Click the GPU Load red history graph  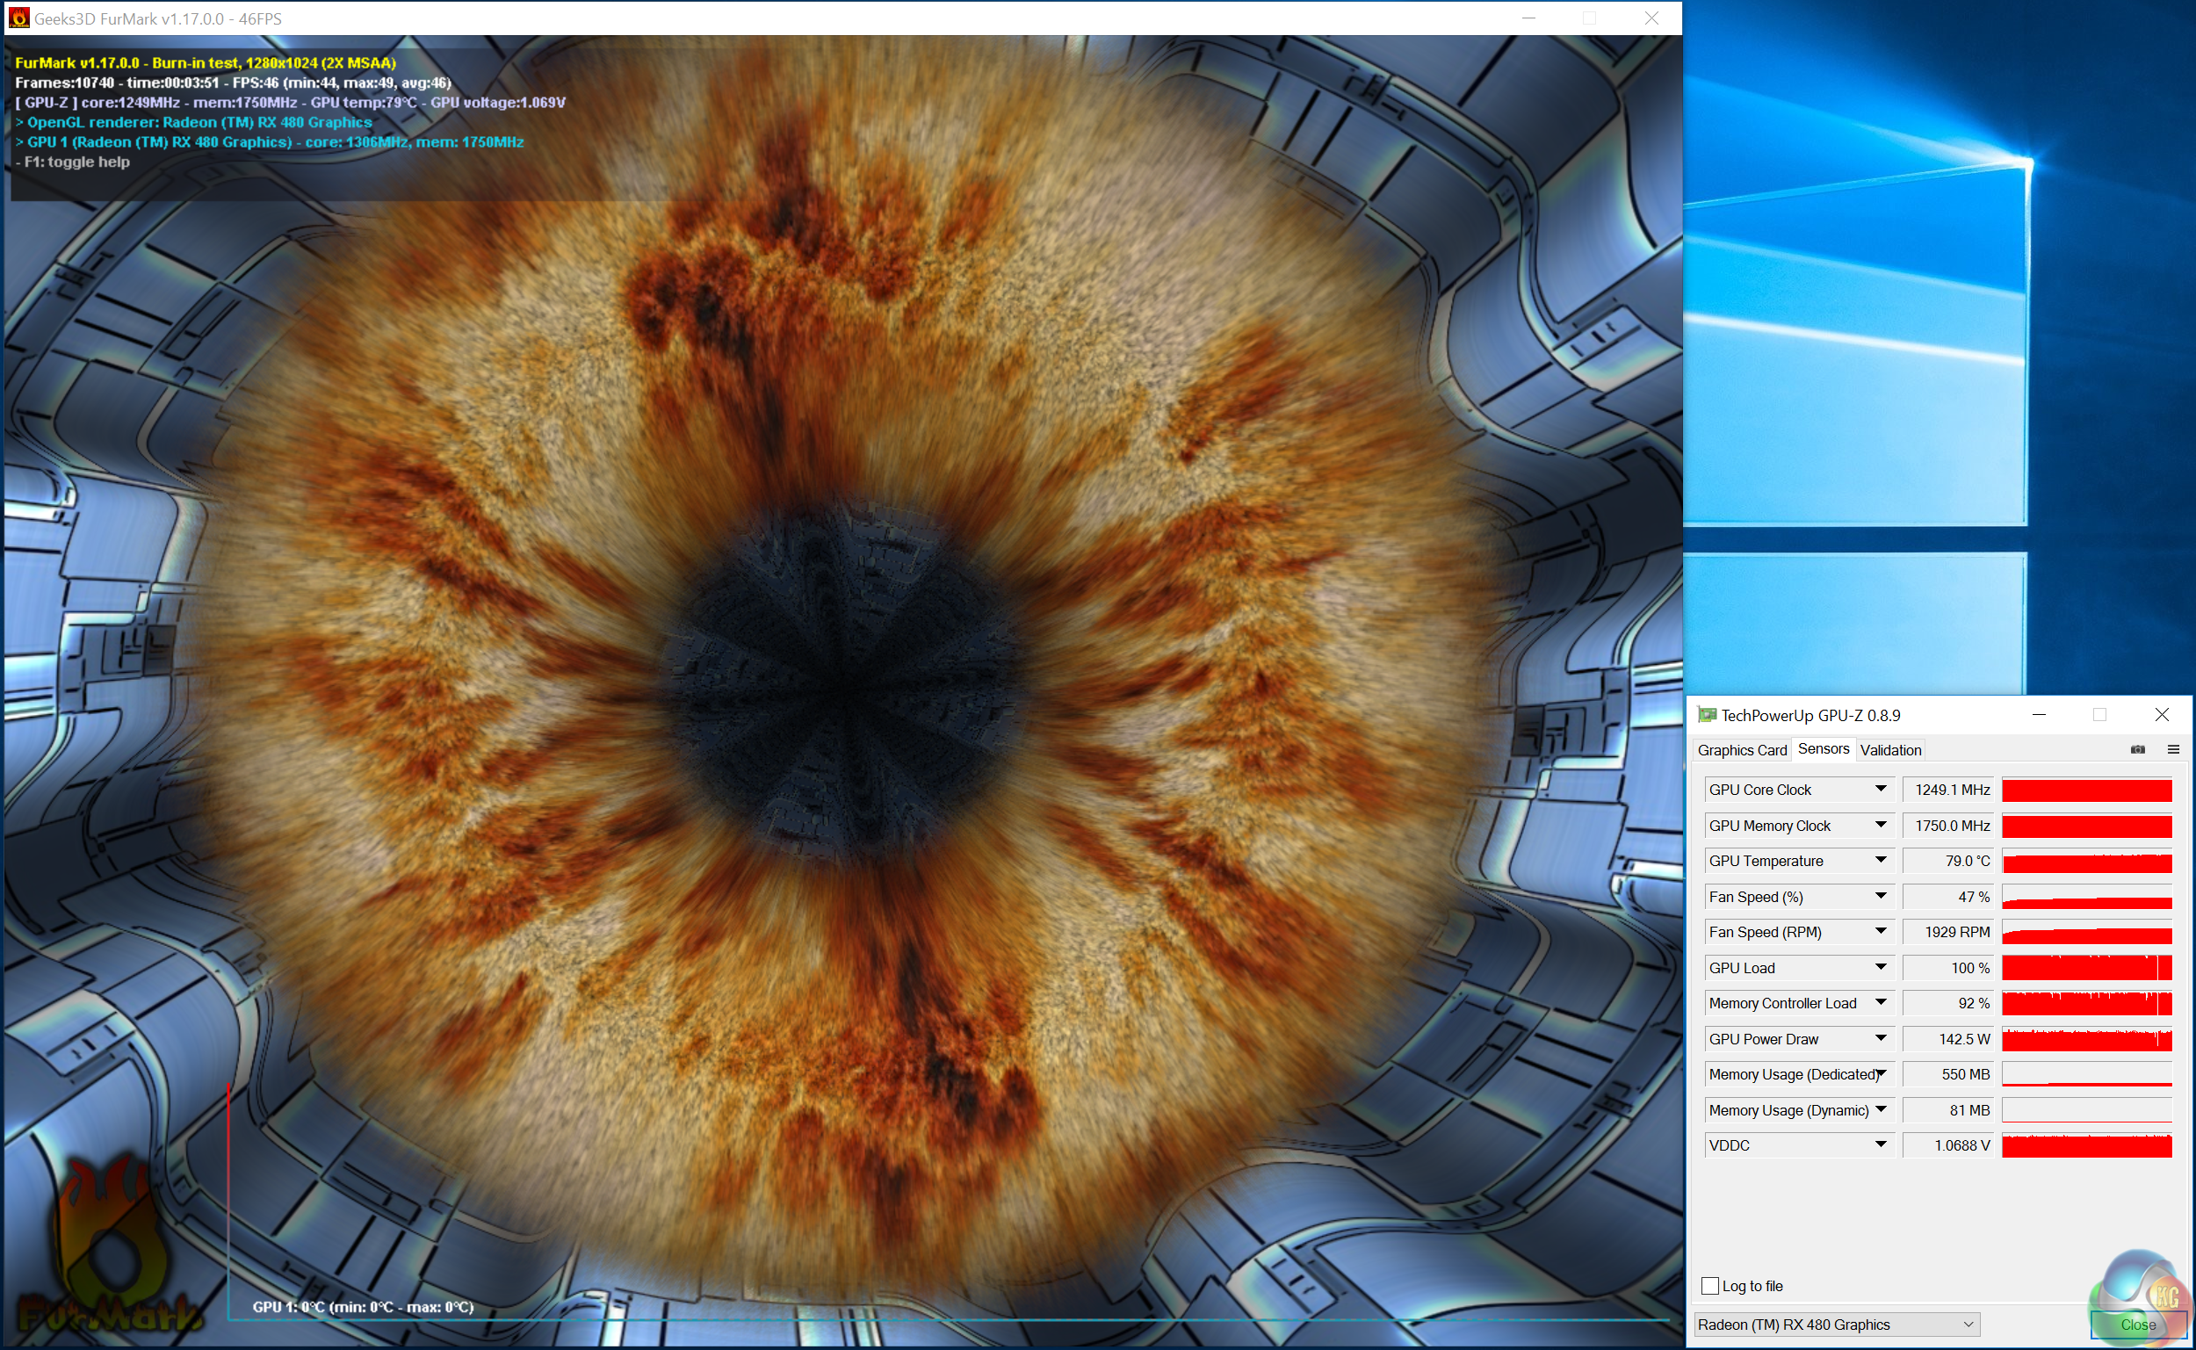(2086, 968)
